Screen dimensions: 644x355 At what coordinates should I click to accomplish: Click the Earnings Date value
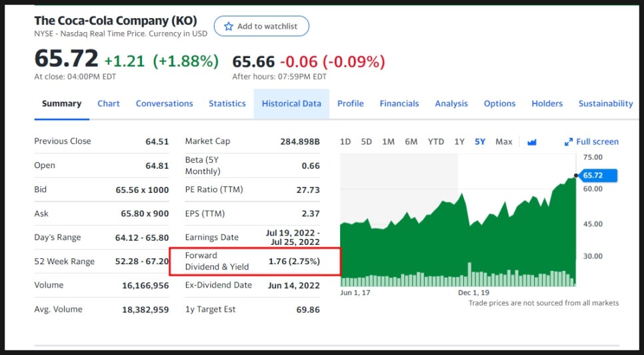pyautogui.click(x=293, y=238)
